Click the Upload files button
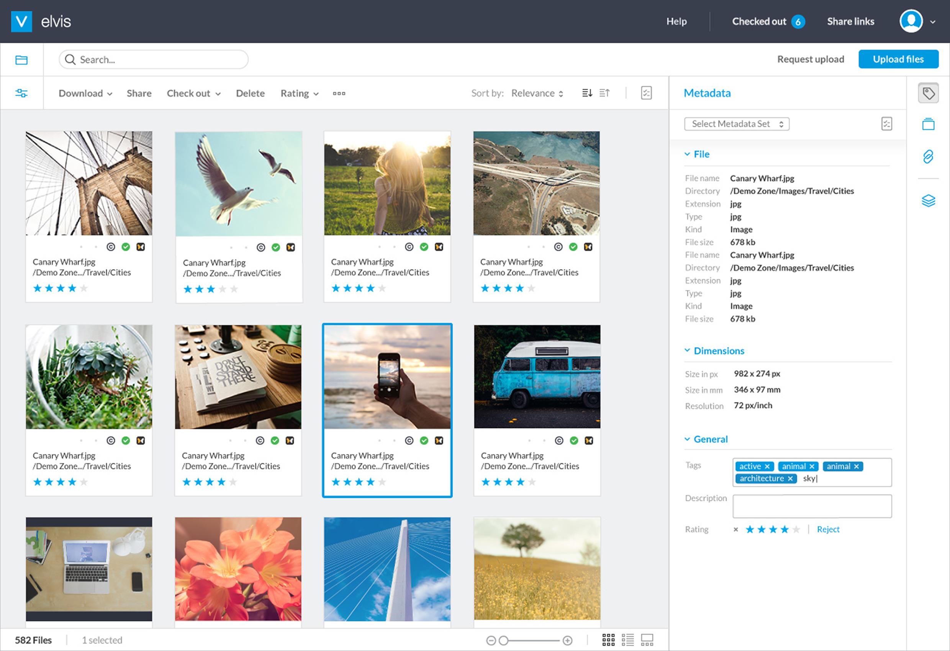Viewport: 950px width, 651px height. pos(898,59)
